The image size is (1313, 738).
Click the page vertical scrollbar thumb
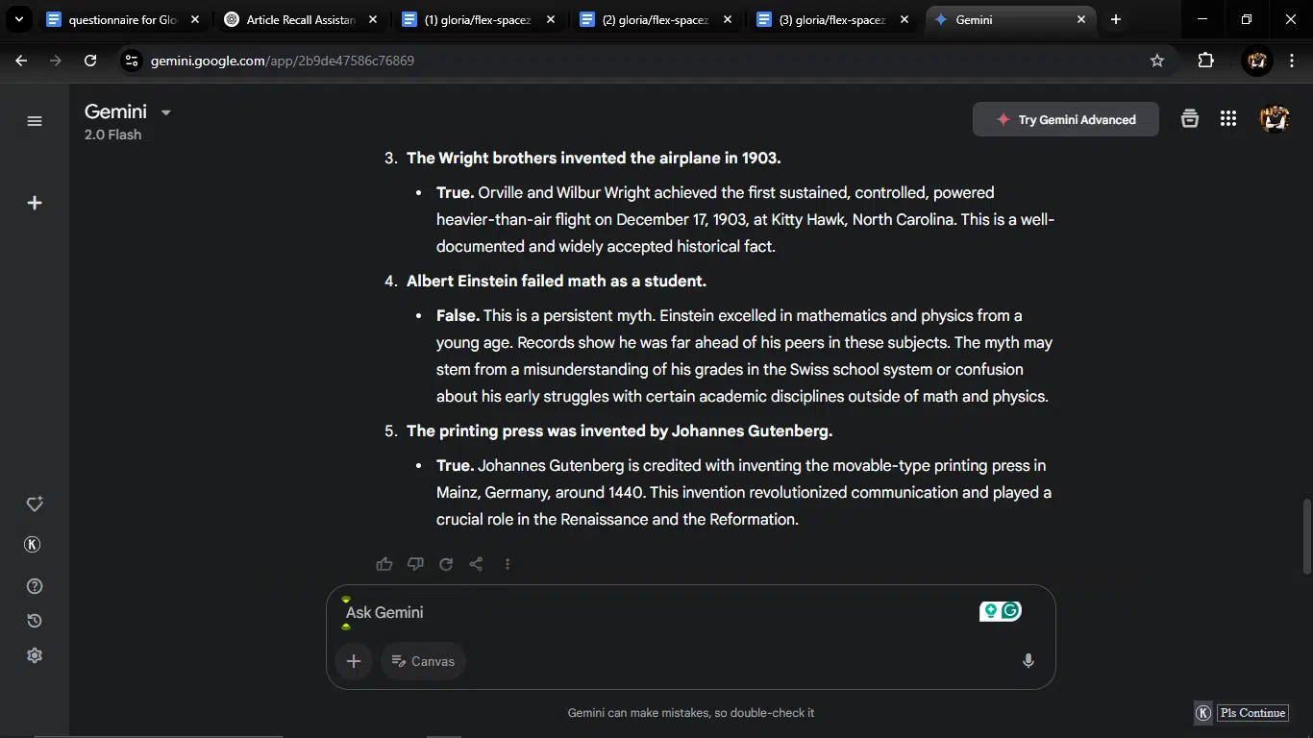click(x=1305, y=536)
